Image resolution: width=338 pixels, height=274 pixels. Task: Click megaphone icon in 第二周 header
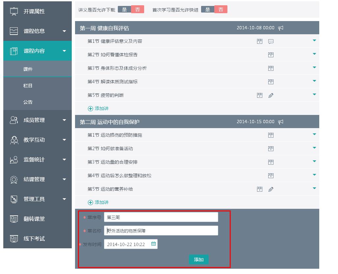tap(281, 122)
